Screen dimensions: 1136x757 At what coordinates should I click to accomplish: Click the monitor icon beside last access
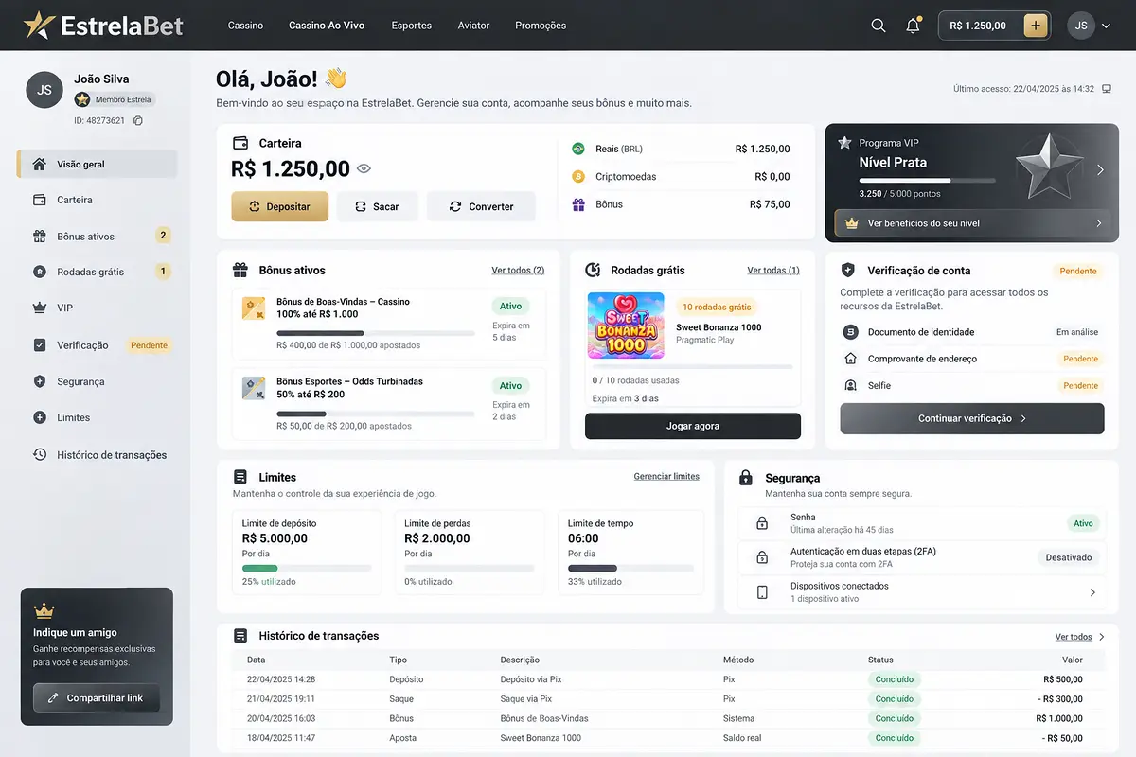[x=1108, y=89]
